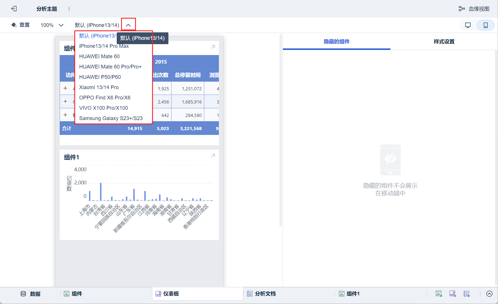Click the 重置 reset button

pyautogui.click(x=20, y=25)
